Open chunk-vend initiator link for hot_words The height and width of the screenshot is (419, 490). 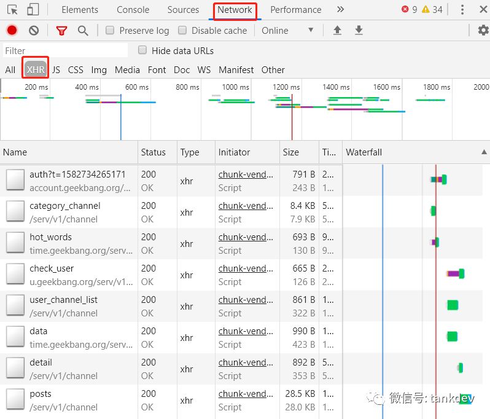point(246,237)
